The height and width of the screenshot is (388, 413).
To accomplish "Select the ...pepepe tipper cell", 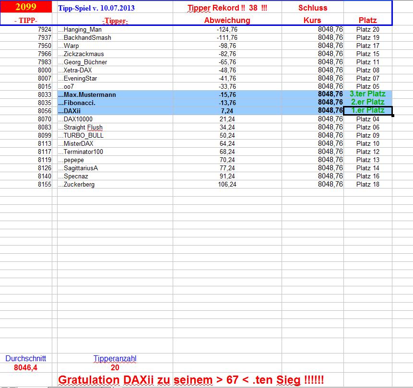I will point(115,160).
